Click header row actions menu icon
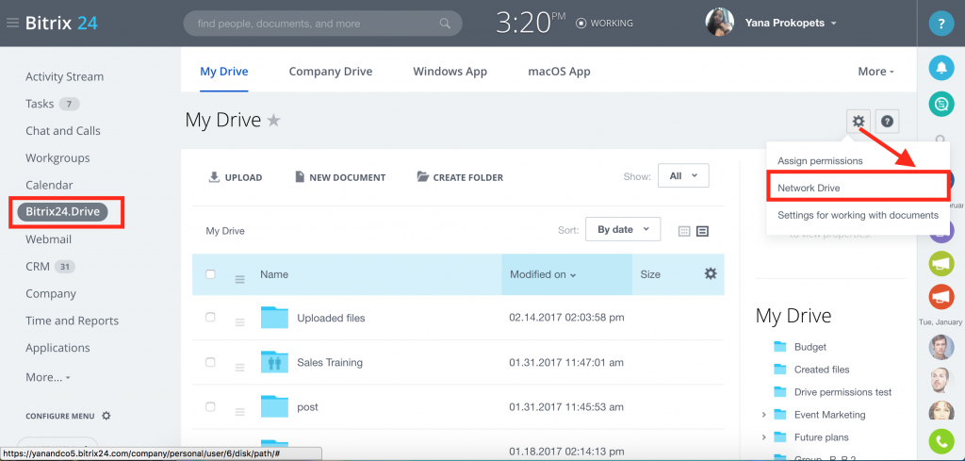Screen dimensions: 965x461 pos(240,279)
